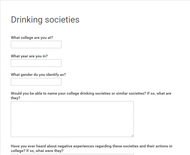Click the 'What gender do you identify as?' label
Screen dimensions: 190x155
38,74
